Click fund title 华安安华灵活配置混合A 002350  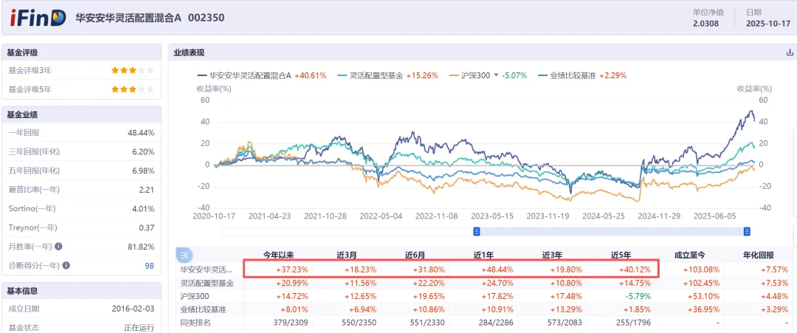tap(150, 17)
